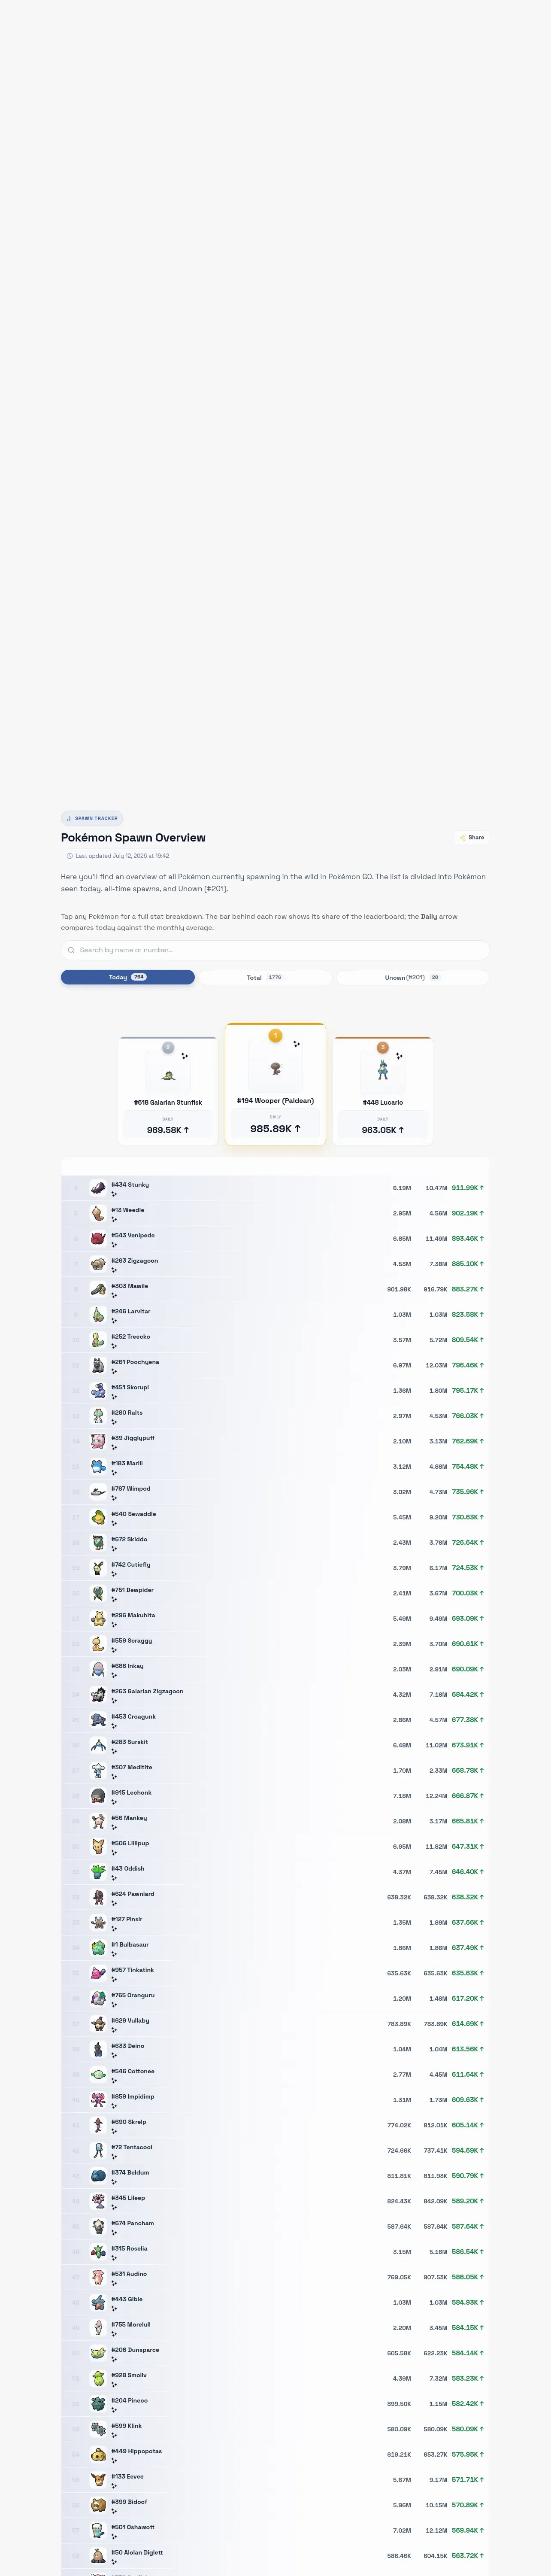Click the Oddish sprite icon
This screenshot has width=551, height=2576.
pos(98,1872)
